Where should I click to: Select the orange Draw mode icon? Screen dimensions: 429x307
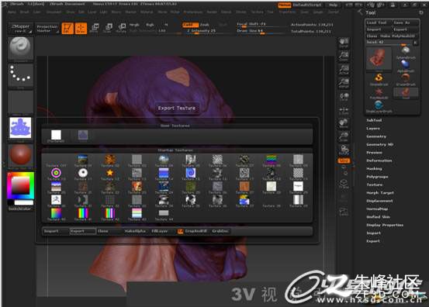[x=81, y=28]
